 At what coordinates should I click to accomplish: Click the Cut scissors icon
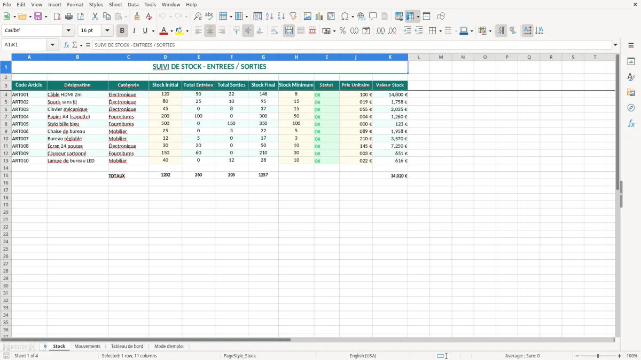pos(95,17)
